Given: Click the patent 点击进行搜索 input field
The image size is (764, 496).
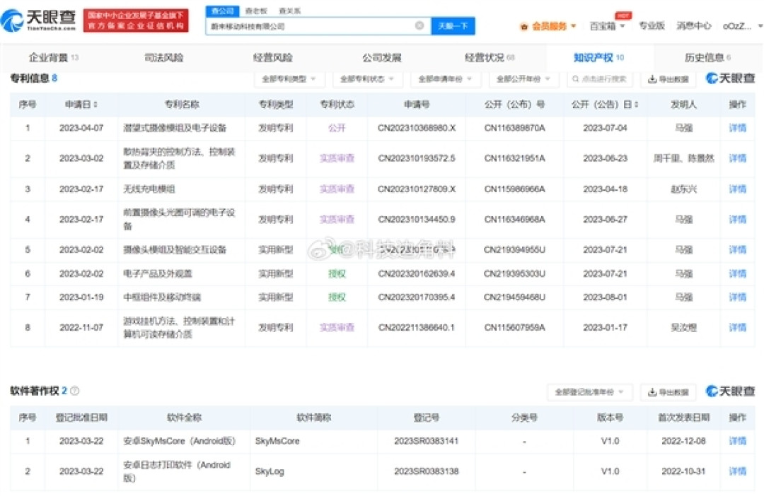Looking at the screenshot, I should [x=599, y=79].
